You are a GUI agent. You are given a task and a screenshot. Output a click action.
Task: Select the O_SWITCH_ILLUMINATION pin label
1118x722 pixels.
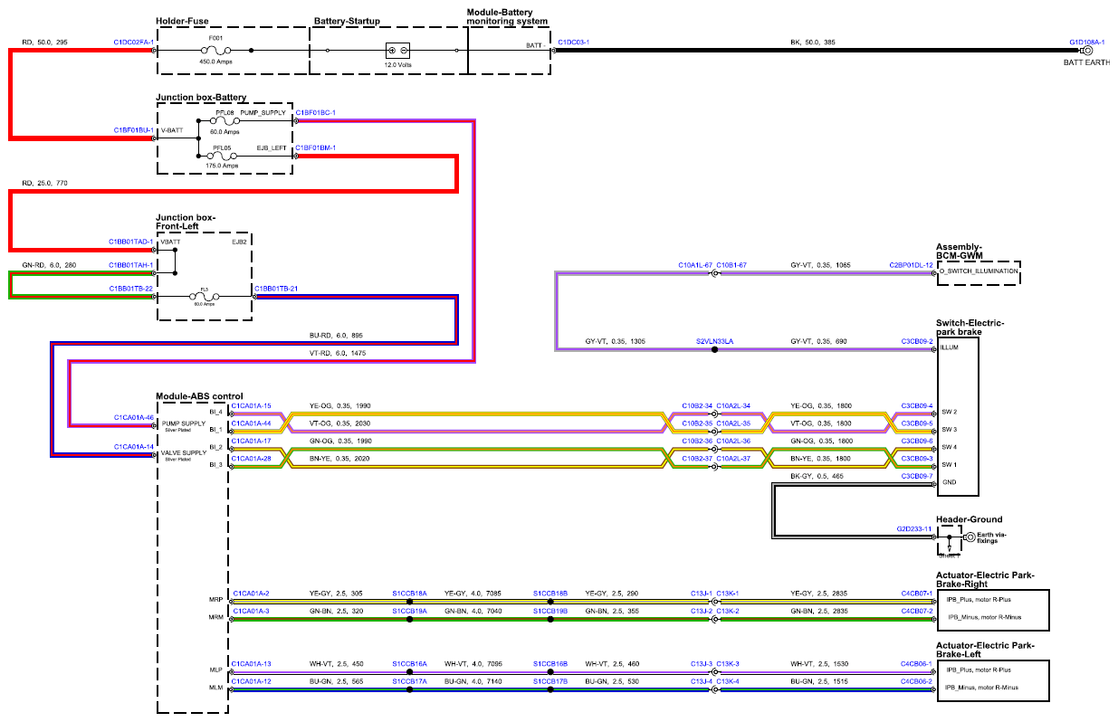coord(979,271)
